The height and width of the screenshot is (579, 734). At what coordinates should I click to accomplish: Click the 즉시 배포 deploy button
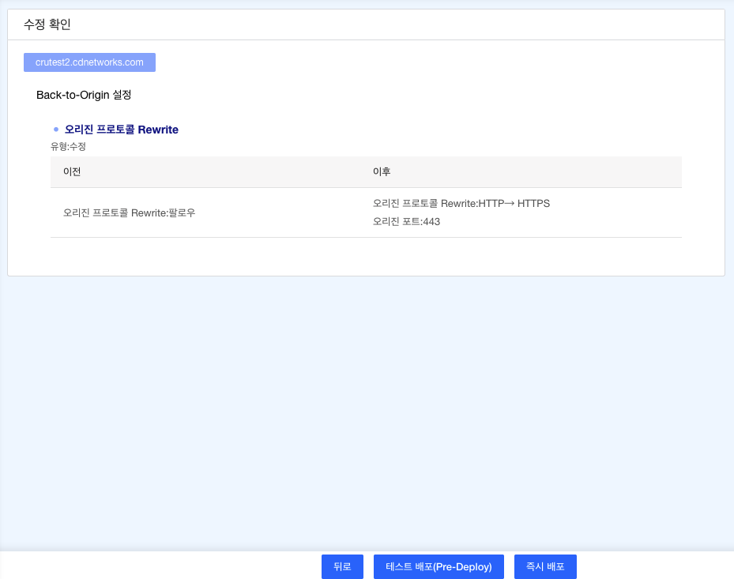(x=545, y=566)
